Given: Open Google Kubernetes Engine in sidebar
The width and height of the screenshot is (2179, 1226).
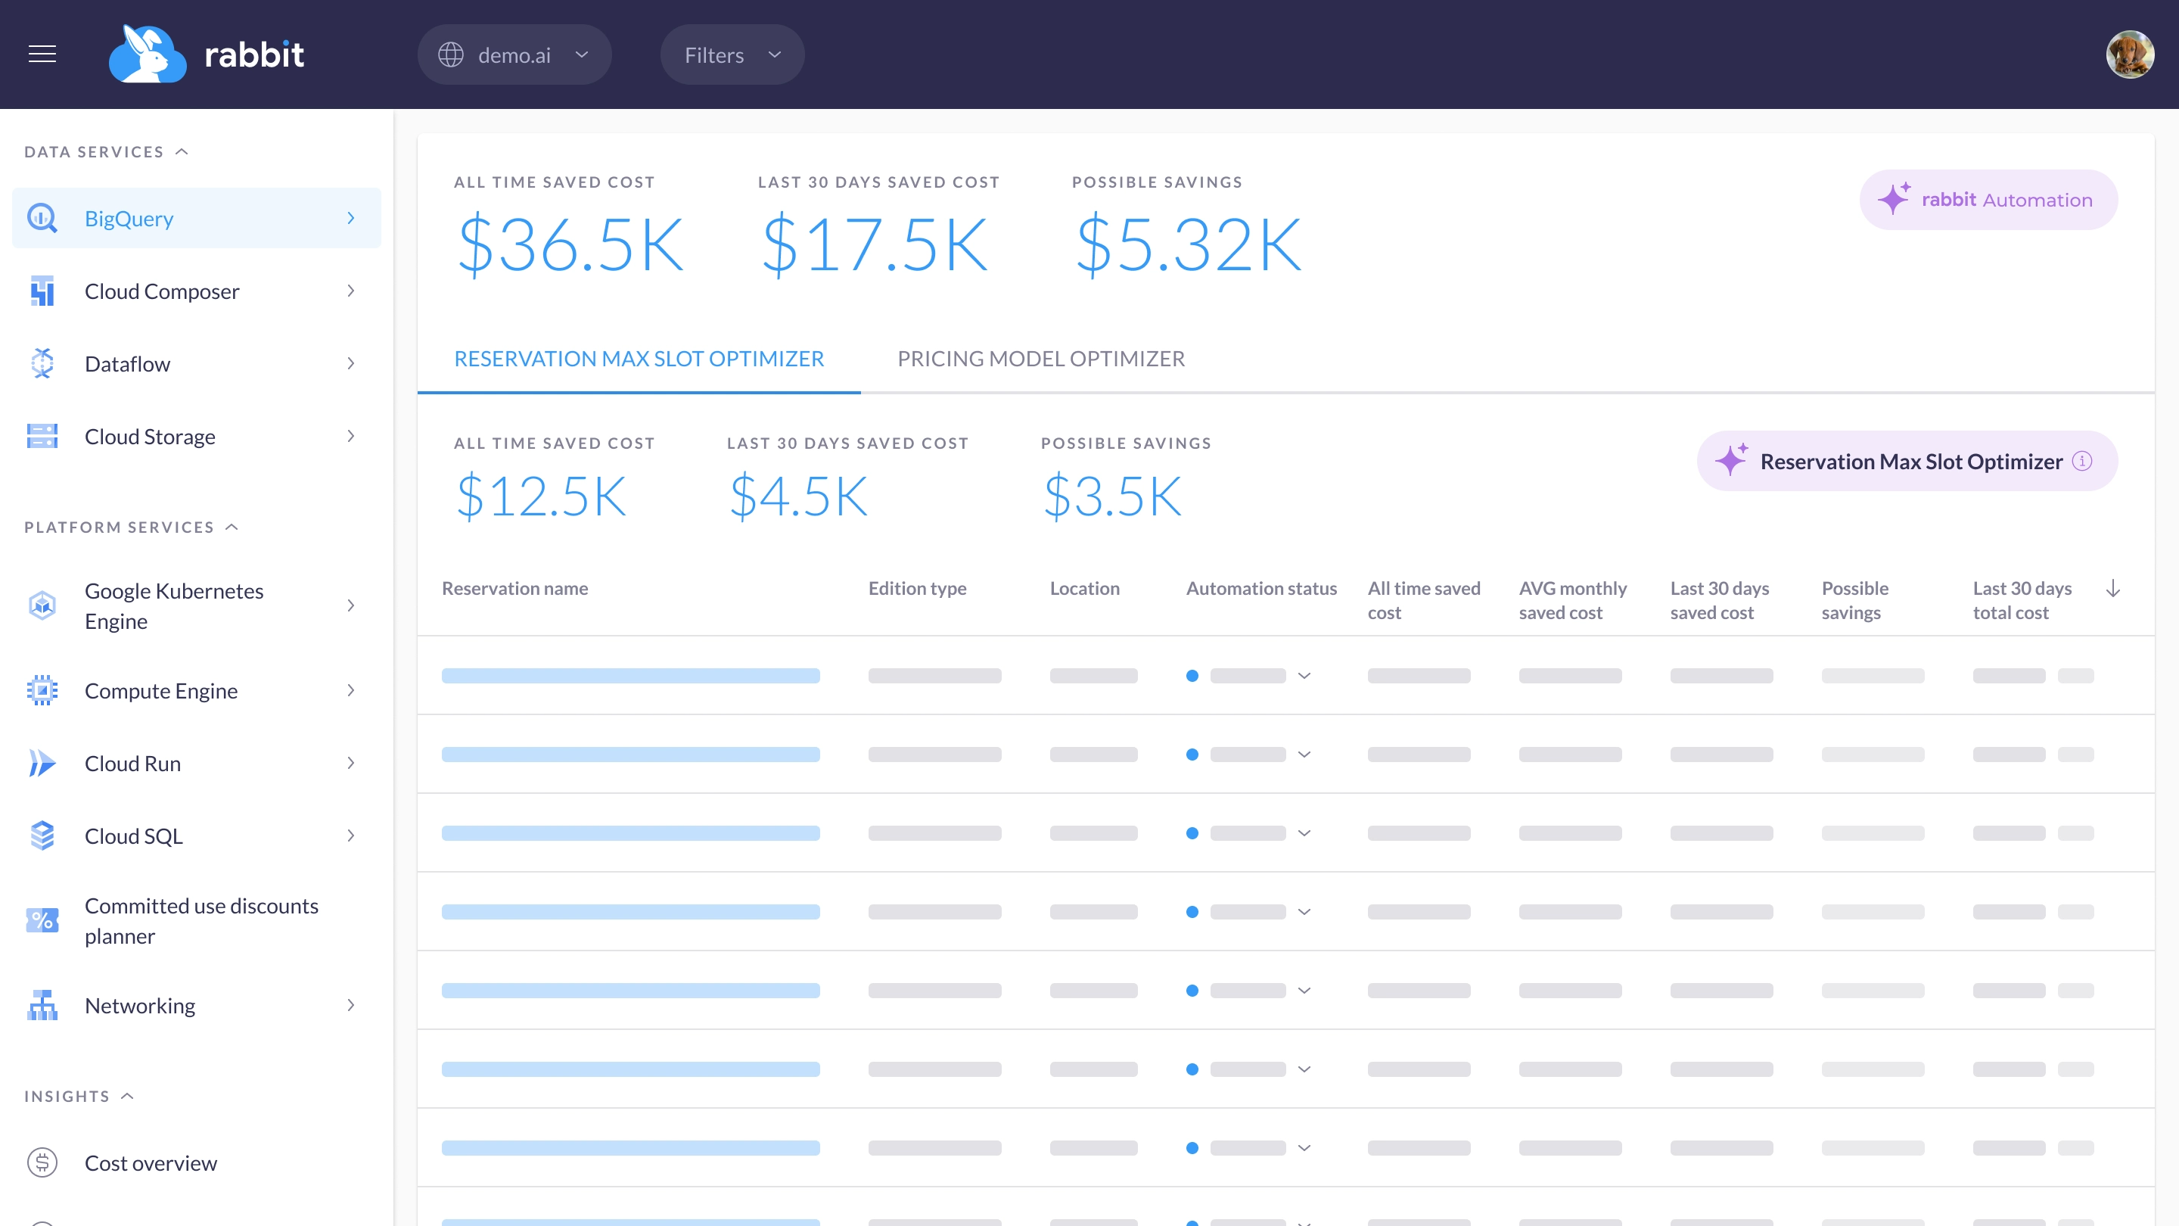Looking at the screenshot, I should [196, 605].
